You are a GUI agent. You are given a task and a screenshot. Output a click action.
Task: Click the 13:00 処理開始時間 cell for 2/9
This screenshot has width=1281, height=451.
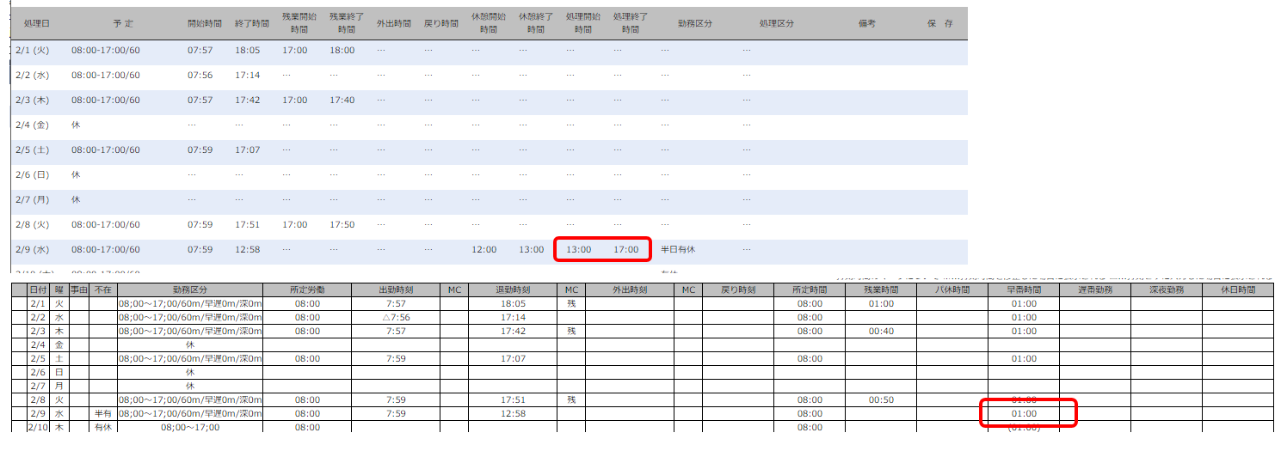click(x=579, y=250)
